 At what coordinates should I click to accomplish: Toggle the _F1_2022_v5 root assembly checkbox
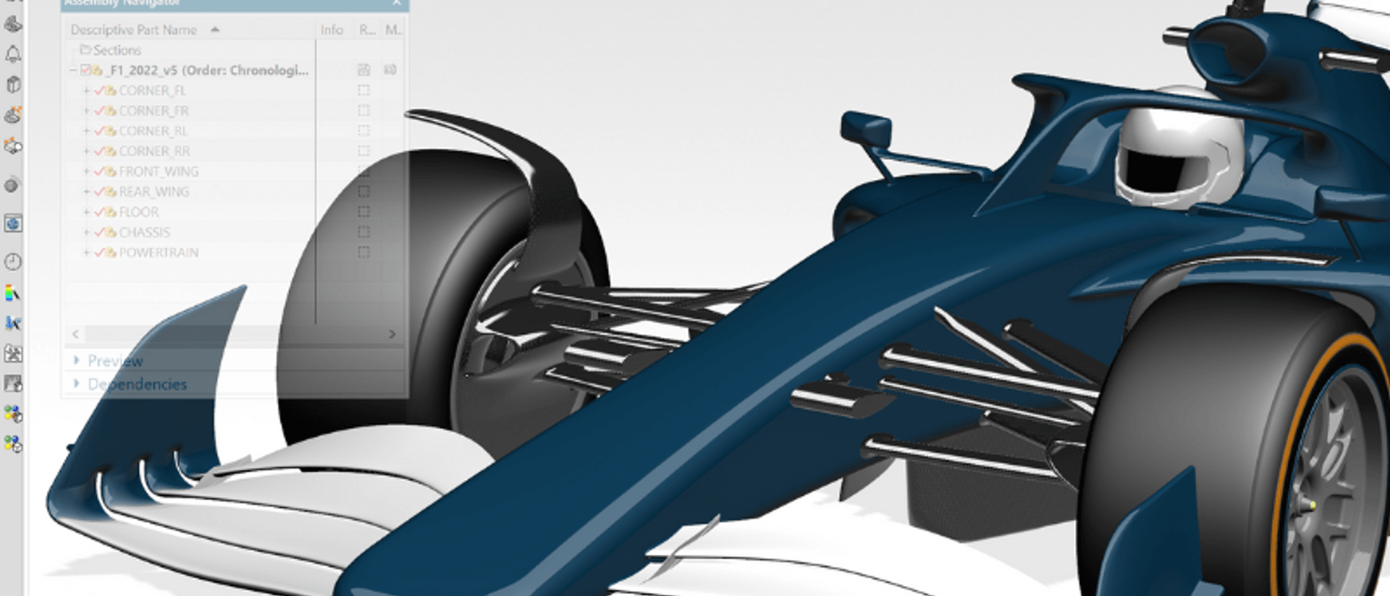tap(86, 70)
